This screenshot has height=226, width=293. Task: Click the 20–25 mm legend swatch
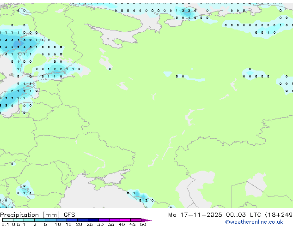pyautogui.click(x=82, y=220)
